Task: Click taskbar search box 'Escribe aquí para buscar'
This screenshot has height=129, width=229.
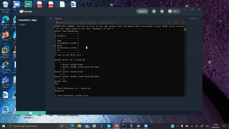Action: 33,126
